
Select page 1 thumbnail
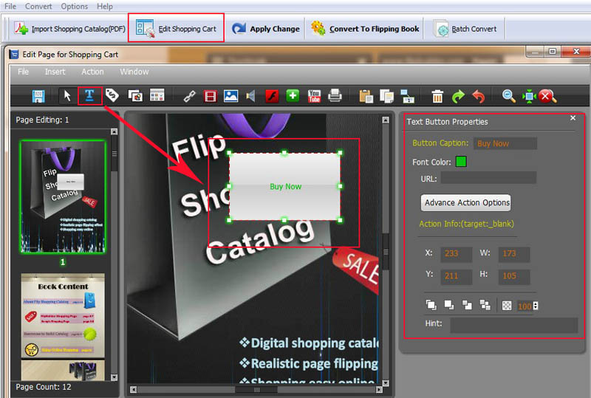(x=63, y=196)
